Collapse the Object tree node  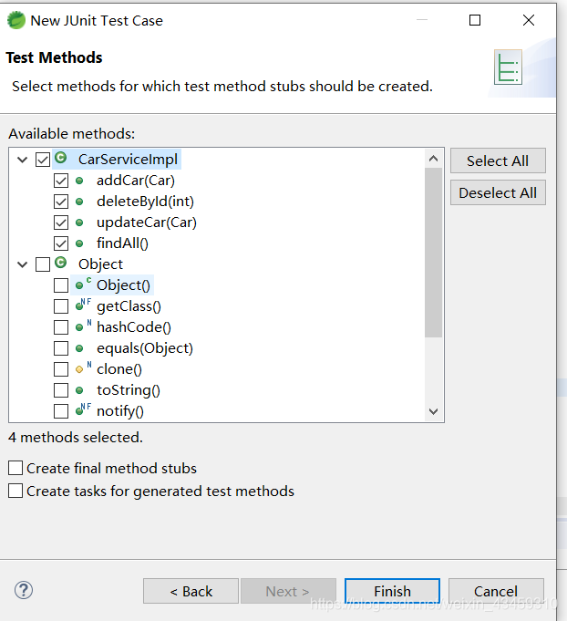[23, 264]
